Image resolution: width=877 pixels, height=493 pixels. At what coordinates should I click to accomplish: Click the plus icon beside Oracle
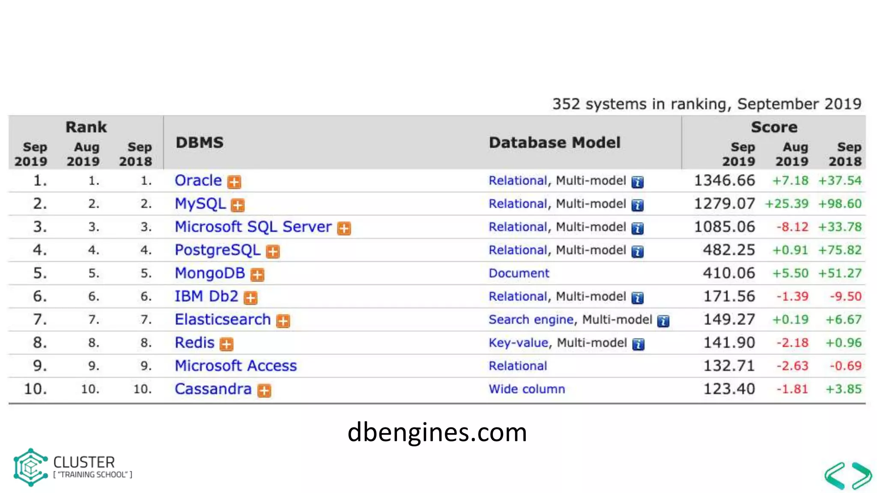point(234,182)
